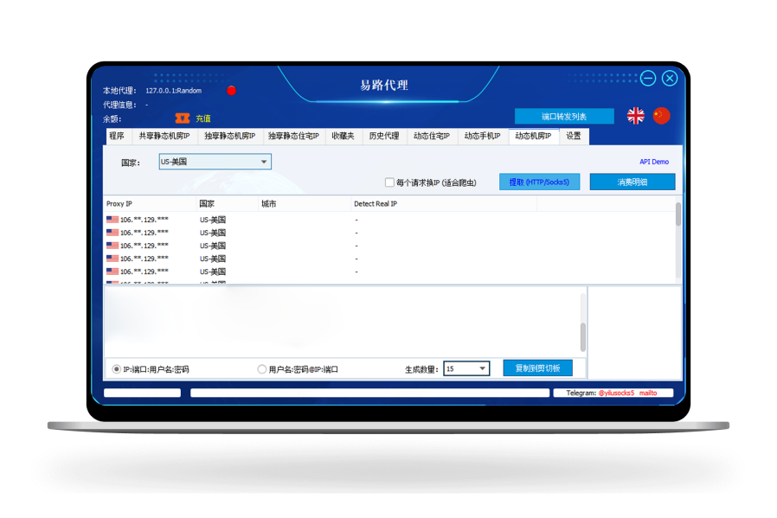Select the 动态机房IP tab

tap(534, 136)
